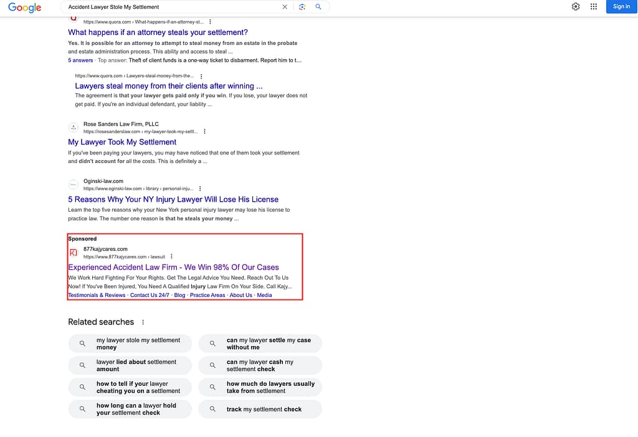Open '5 Reasons Why Your NY Injury Lawyer' link
The image size is (638, 437).
coord(173,199)
